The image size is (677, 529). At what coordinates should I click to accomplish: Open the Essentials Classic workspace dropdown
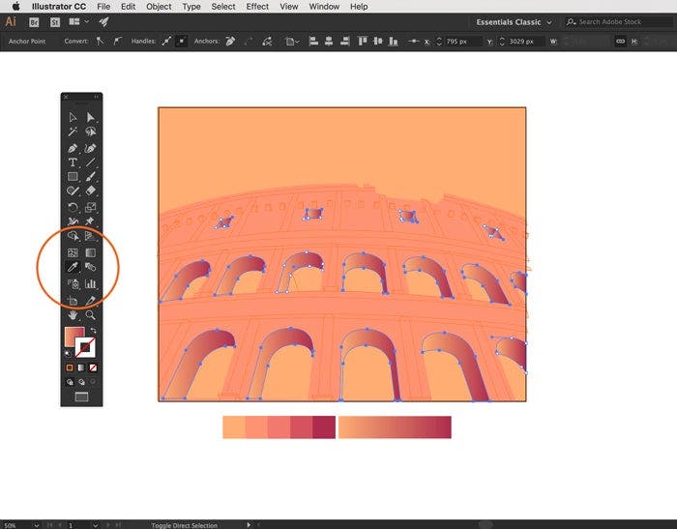515,21
